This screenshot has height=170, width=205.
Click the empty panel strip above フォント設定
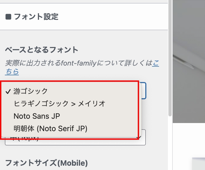click(x=83, y=2)
